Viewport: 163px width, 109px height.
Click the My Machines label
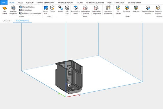[x=27, y=10]
